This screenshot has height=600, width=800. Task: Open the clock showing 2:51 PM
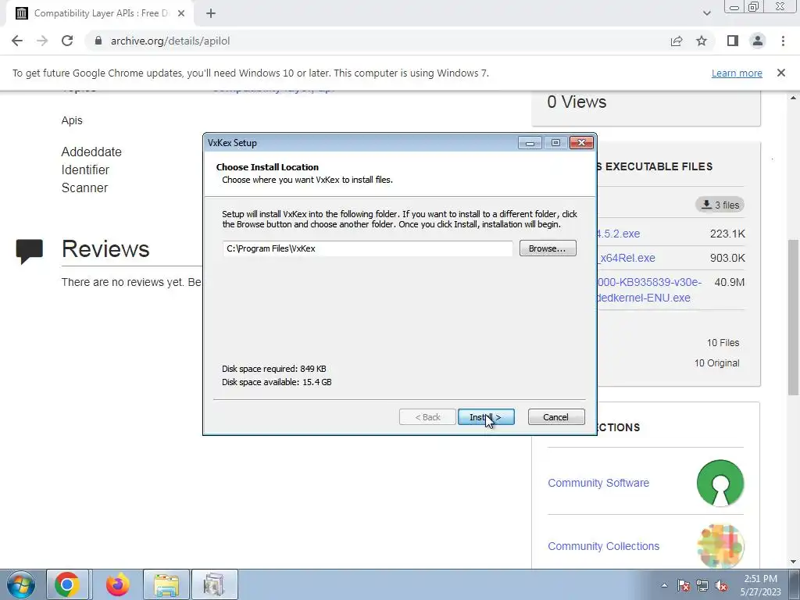[760, 585]
